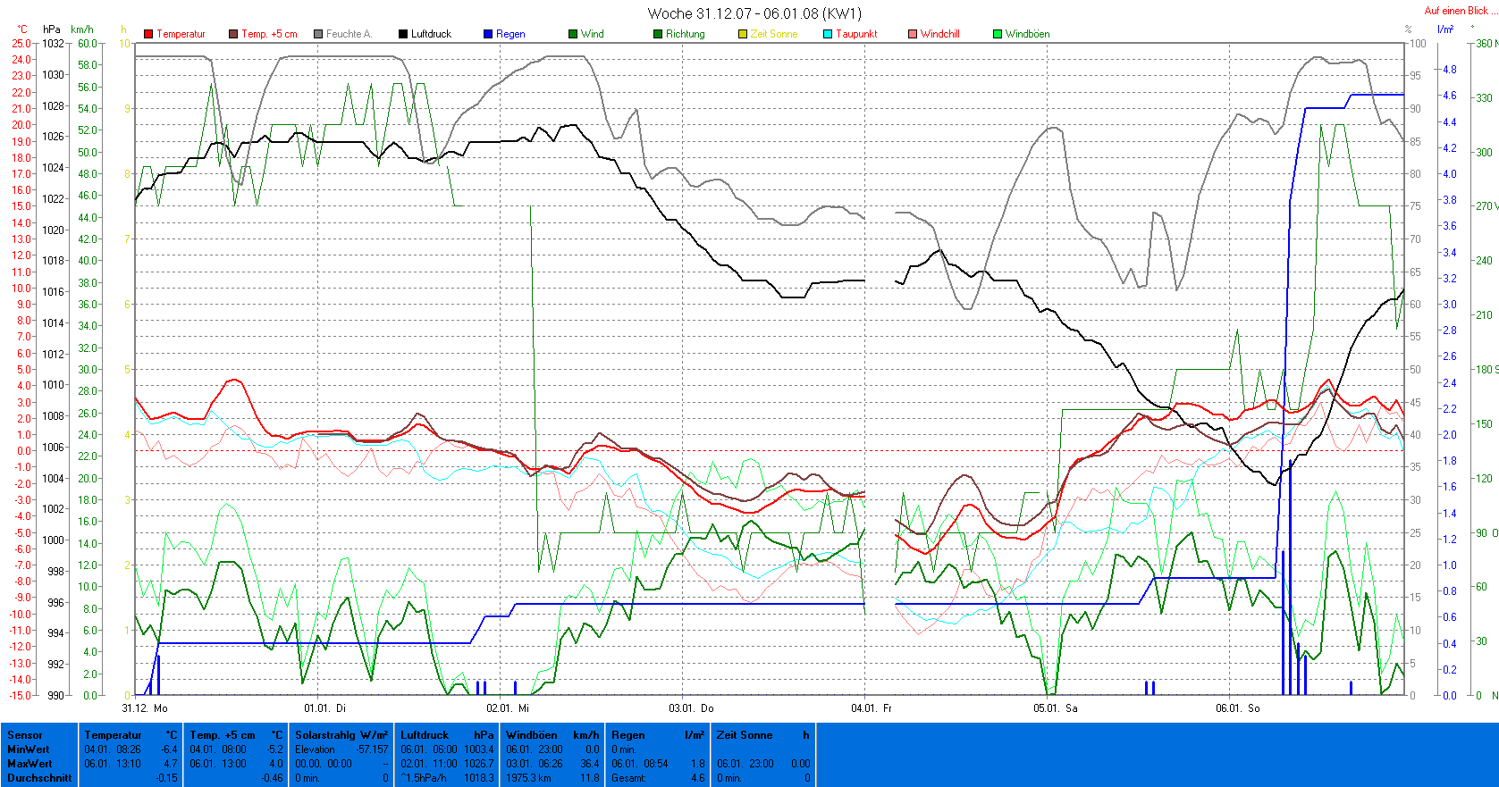
Task: Open the 'Auf einen Blick' link
Action: coord(1456,11)
